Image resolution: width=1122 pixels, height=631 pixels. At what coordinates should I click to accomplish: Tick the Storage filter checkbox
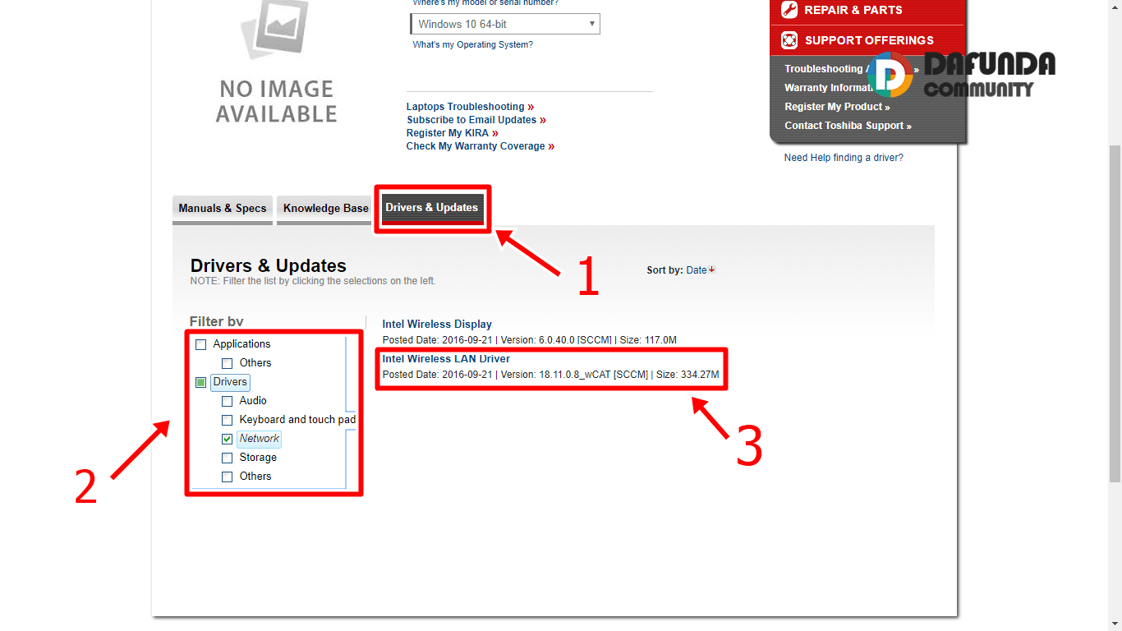click(228, 458)
